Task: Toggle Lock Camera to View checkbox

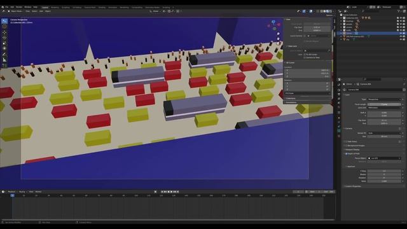Action: 305,58
